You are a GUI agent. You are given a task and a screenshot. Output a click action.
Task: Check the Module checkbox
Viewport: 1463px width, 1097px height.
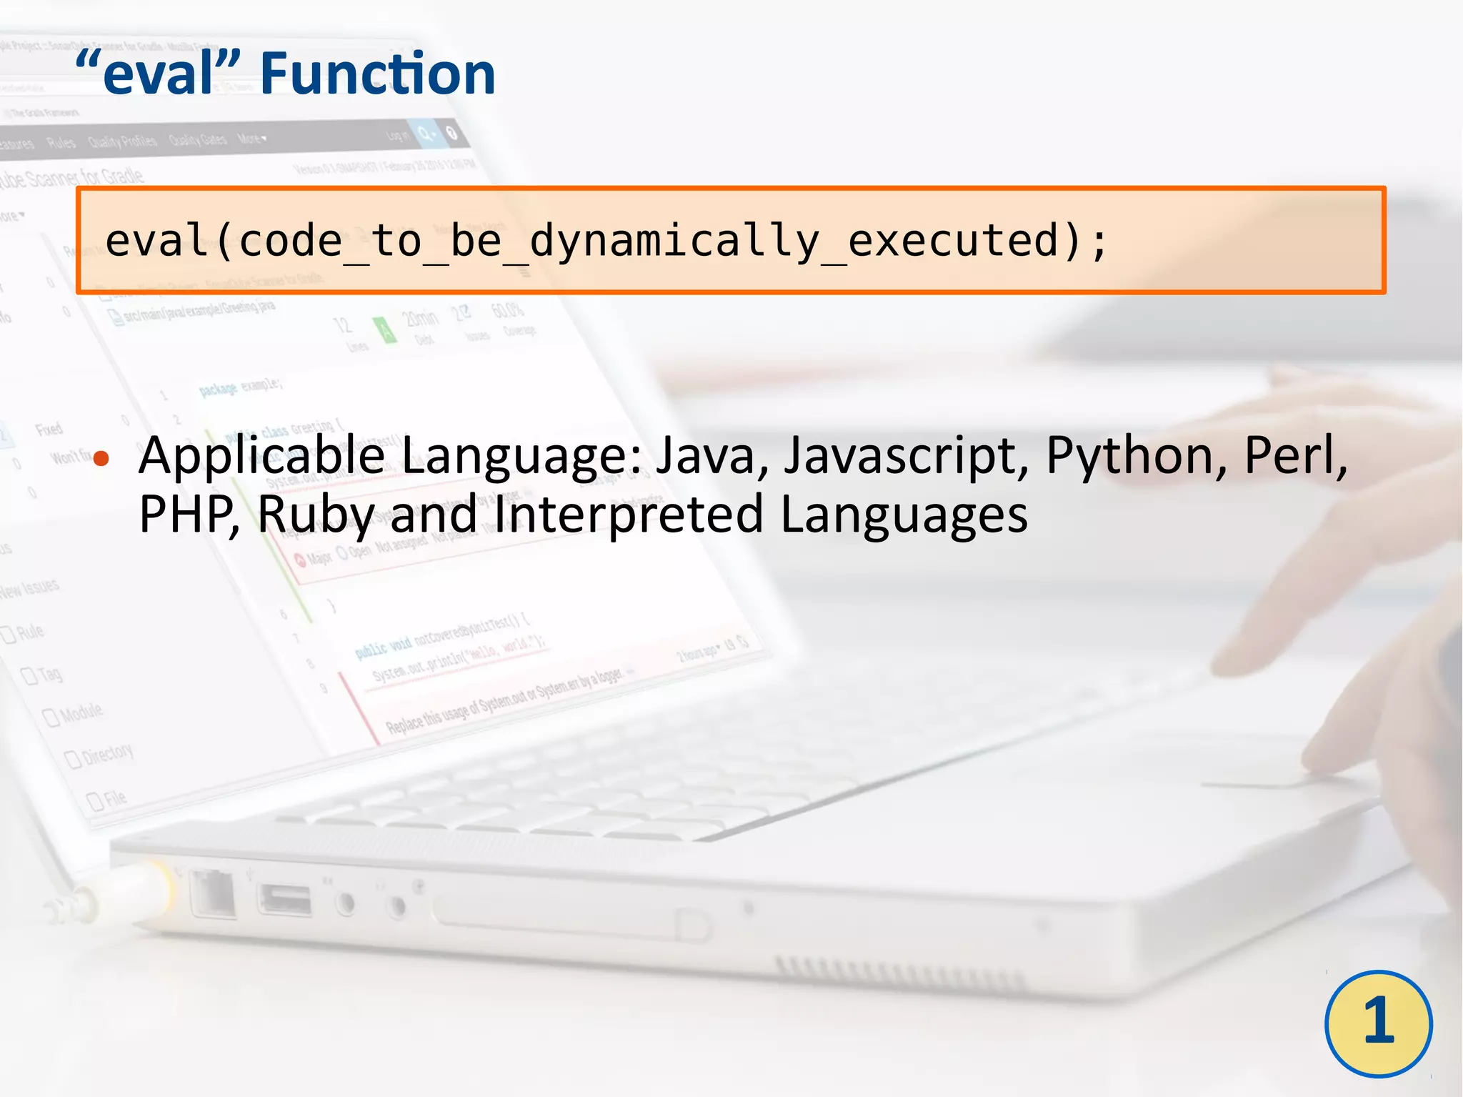50,717
